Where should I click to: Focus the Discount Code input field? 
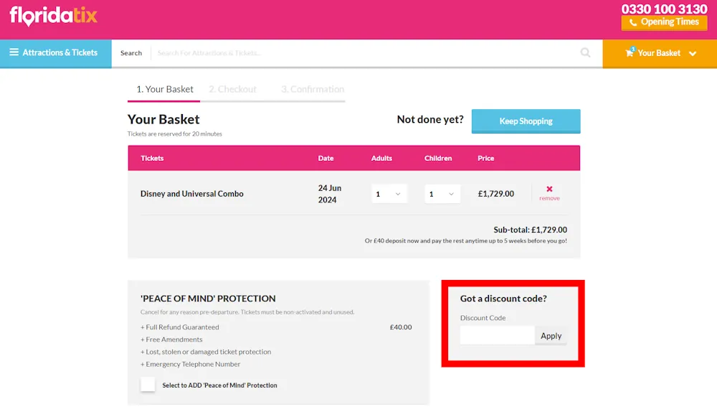(x=497, y=335)
